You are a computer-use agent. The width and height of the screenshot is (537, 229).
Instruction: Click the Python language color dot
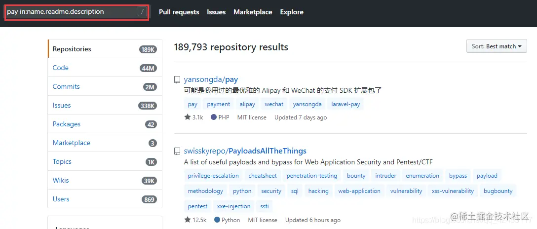217,220
